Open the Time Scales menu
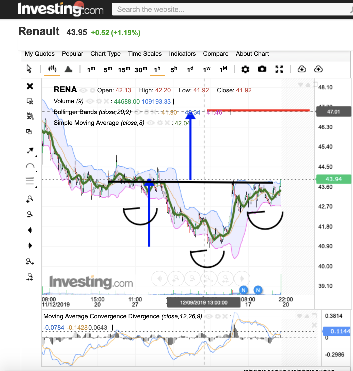This screenshot has width=353, height=371. point(145,54)
